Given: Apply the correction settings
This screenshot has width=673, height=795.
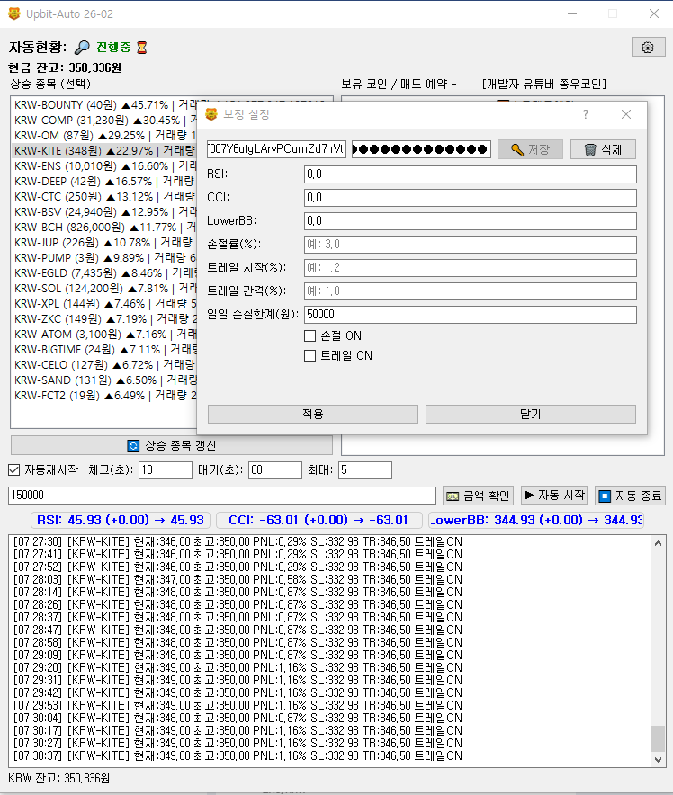Looking at the screenshot, I should click(x=312, y=414).
